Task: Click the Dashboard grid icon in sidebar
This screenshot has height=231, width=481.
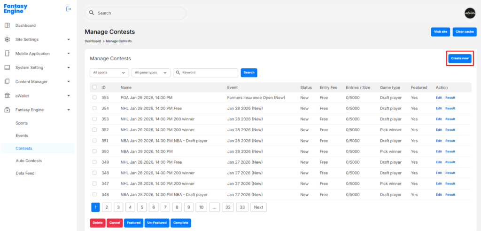Action: (7, 25)
